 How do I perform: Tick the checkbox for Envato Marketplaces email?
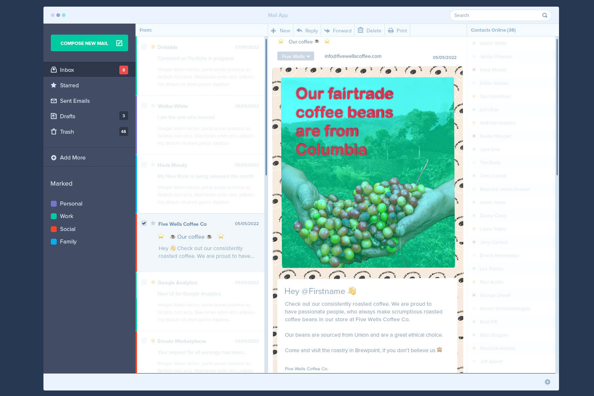click(144, 341)
